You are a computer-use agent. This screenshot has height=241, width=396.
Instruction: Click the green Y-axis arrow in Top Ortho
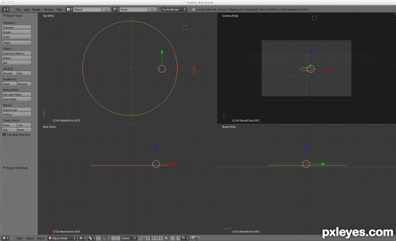[162, 51]
